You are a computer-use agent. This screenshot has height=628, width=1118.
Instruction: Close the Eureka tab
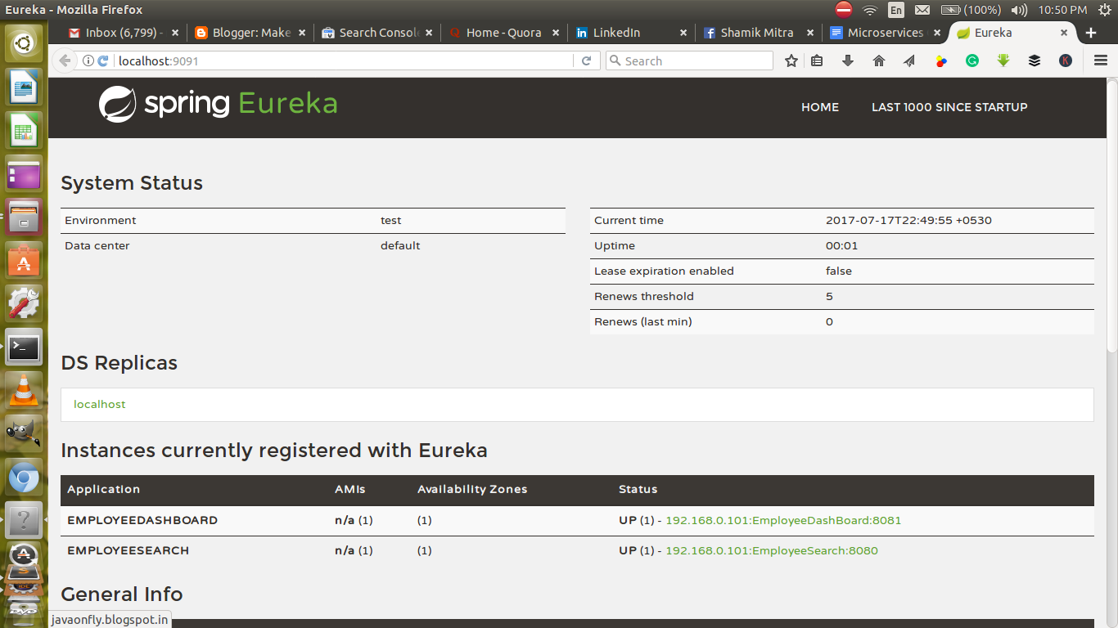tap(1064, 33)
